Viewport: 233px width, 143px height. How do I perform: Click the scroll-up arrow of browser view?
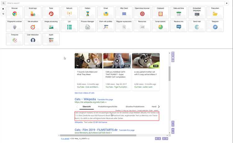(x=169, y=53)
